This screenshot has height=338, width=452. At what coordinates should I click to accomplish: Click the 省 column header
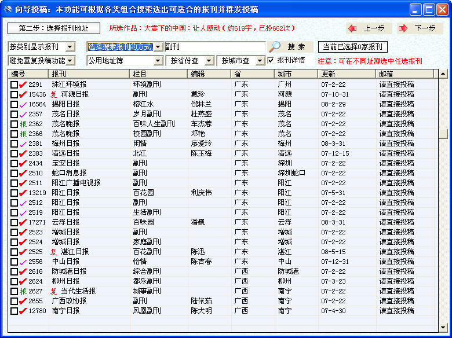click(x=253, y=74)
